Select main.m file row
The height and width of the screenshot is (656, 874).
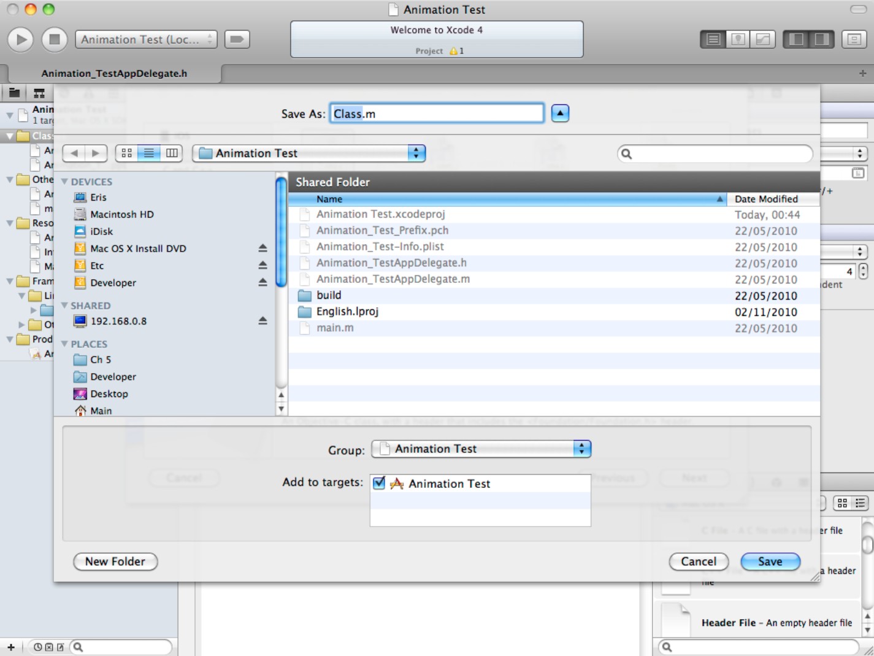pyautogui.click(x=554, y=328)
